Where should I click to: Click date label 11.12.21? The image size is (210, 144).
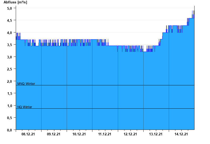click(x=105, y=134)
